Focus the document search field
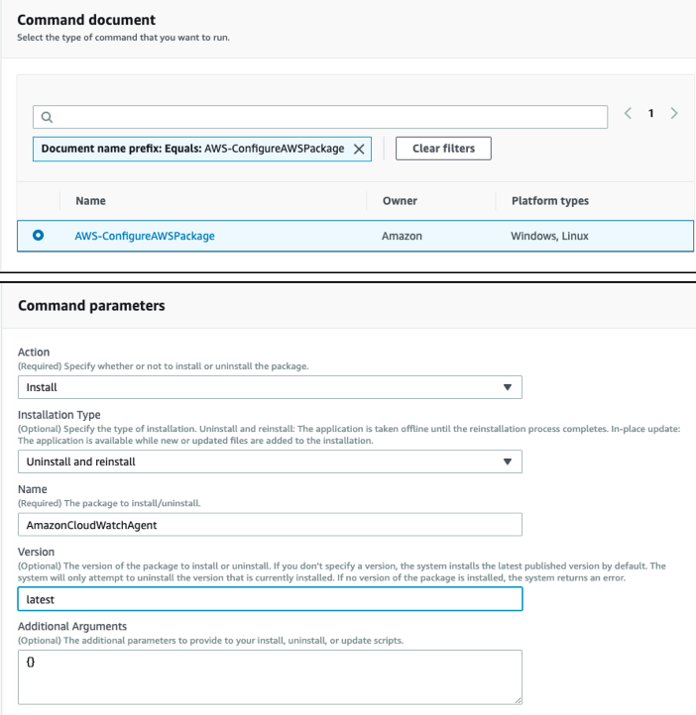 [320, 117]
